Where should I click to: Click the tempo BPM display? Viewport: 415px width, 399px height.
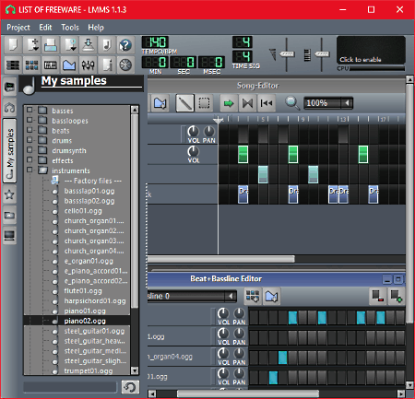(x=155, y=42)
